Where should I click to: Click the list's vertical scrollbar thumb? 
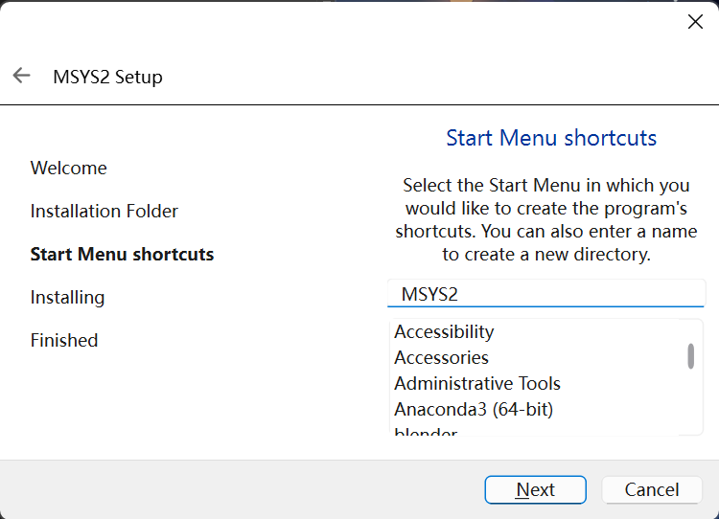[690, 355]
